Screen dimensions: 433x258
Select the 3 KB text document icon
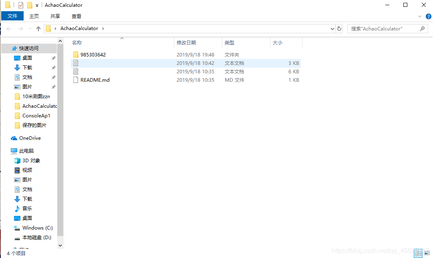tap(76, 63)
